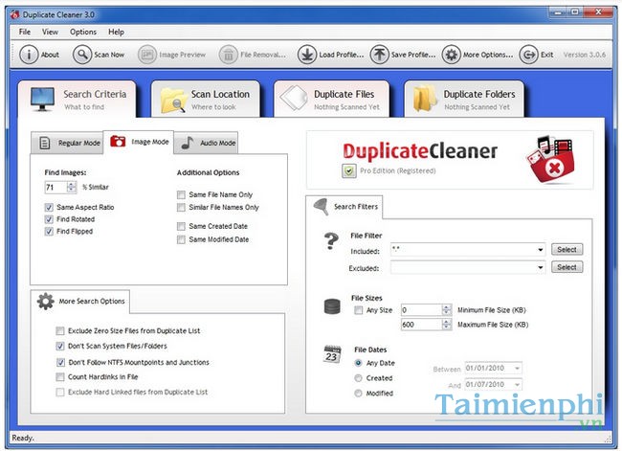Expand the Included file filter dropdown

coord(541,250)
